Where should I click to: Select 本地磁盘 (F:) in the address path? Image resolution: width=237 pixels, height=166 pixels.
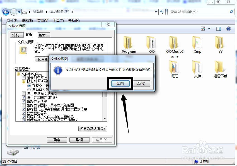[x=60, y=12]
